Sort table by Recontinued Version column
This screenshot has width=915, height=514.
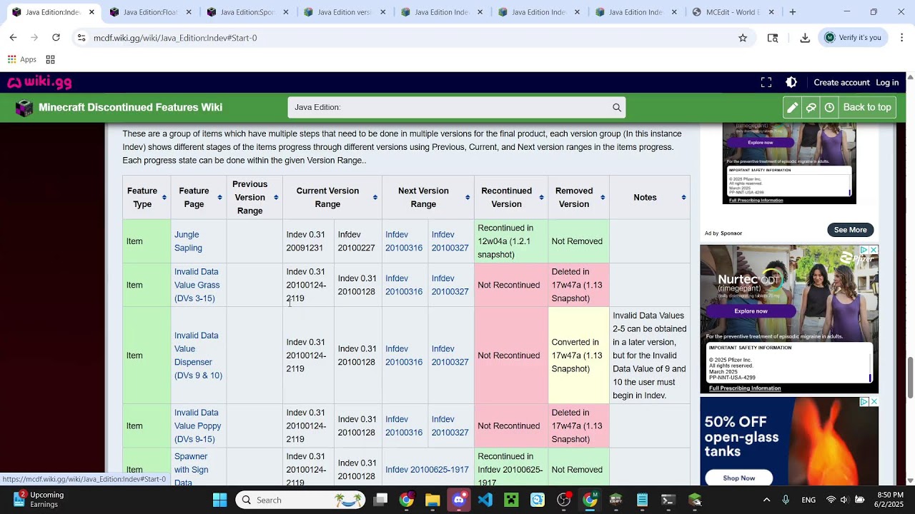pyautogui.click(x=542, y=198)
